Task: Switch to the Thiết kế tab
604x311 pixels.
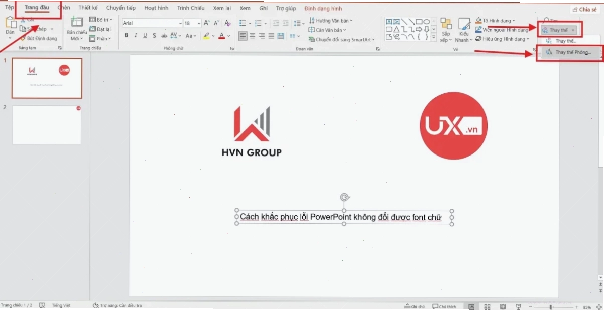Action: point(88,8)
